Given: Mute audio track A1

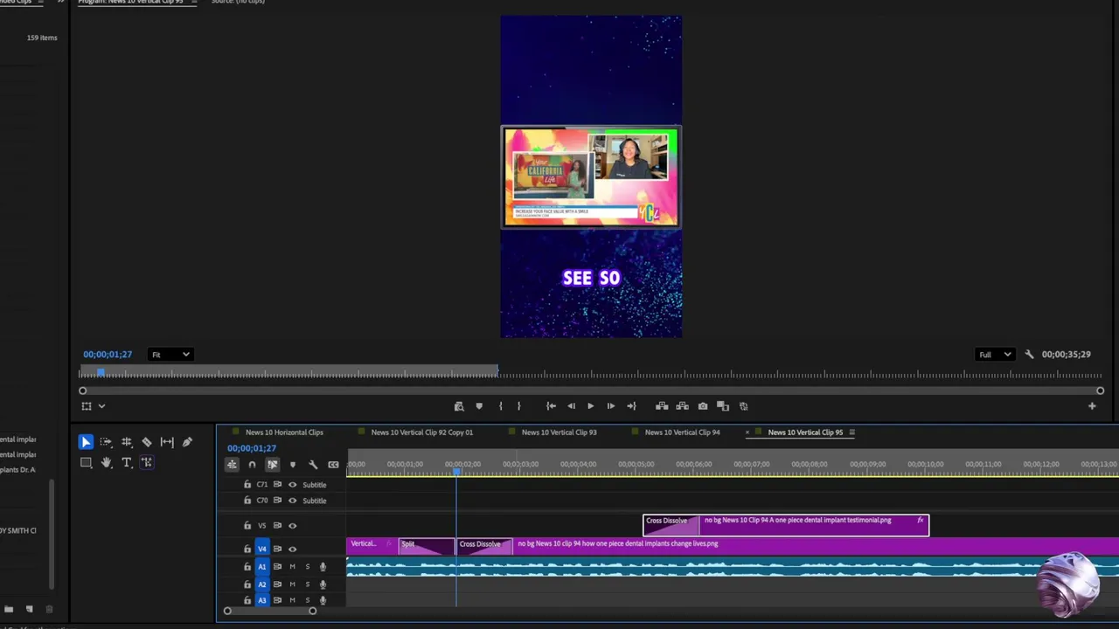Looking at the screenshot, I should coord(292,567).
